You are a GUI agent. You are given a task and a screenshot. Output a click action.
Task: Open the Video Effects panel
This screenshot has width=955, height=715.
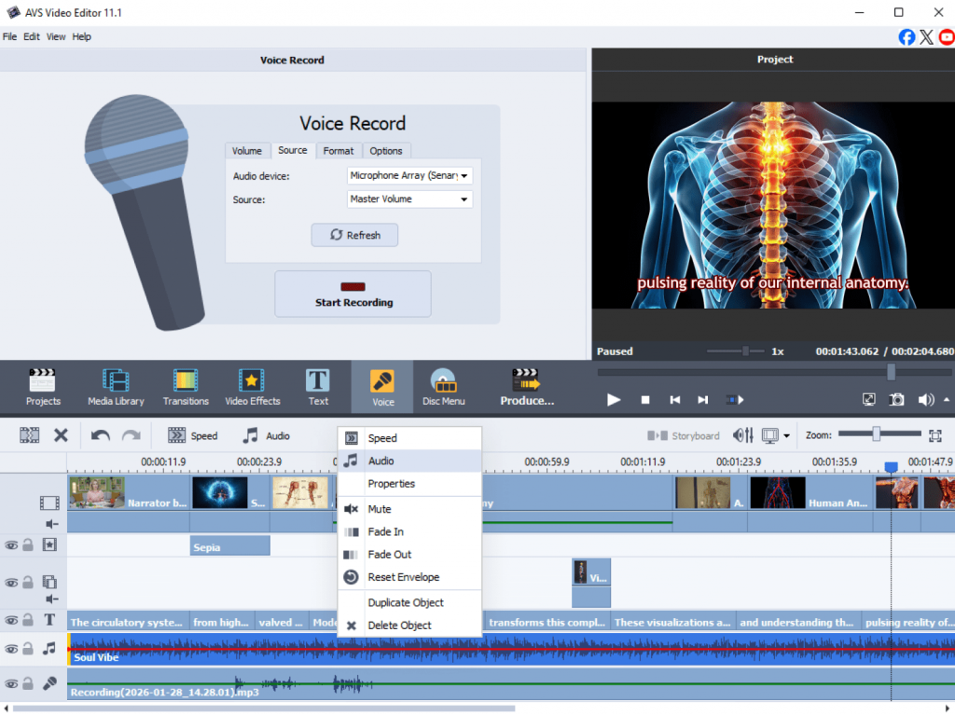point(252,387)
